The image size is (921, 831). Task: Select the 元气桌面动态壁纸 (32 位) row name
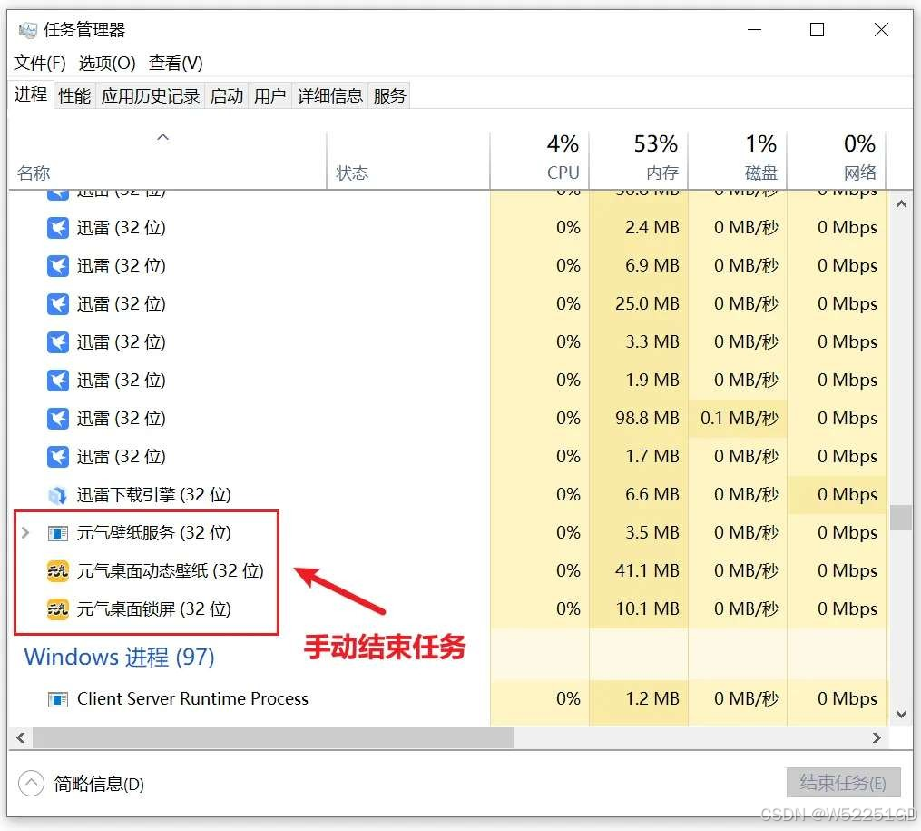(171, 570)
